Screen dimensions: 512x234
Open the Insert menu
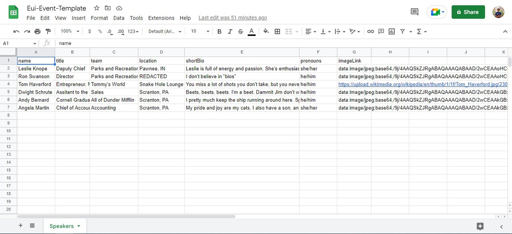pos(78,18)
